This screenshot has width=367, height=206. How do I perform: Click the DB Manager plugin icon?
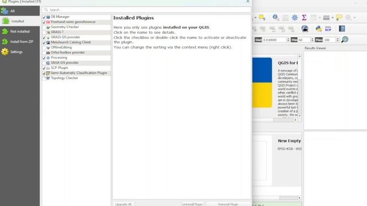tap(48, 17)
